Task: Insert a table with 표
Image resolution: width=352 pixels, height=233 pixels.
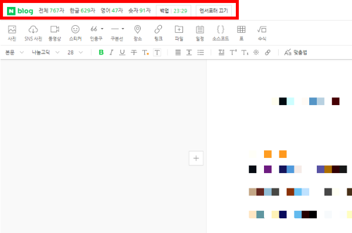Action: (241, 33)
